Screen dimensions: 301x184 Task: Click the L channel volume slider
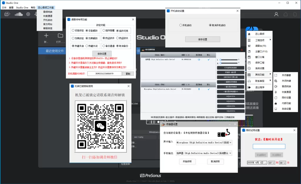[229, 60]
